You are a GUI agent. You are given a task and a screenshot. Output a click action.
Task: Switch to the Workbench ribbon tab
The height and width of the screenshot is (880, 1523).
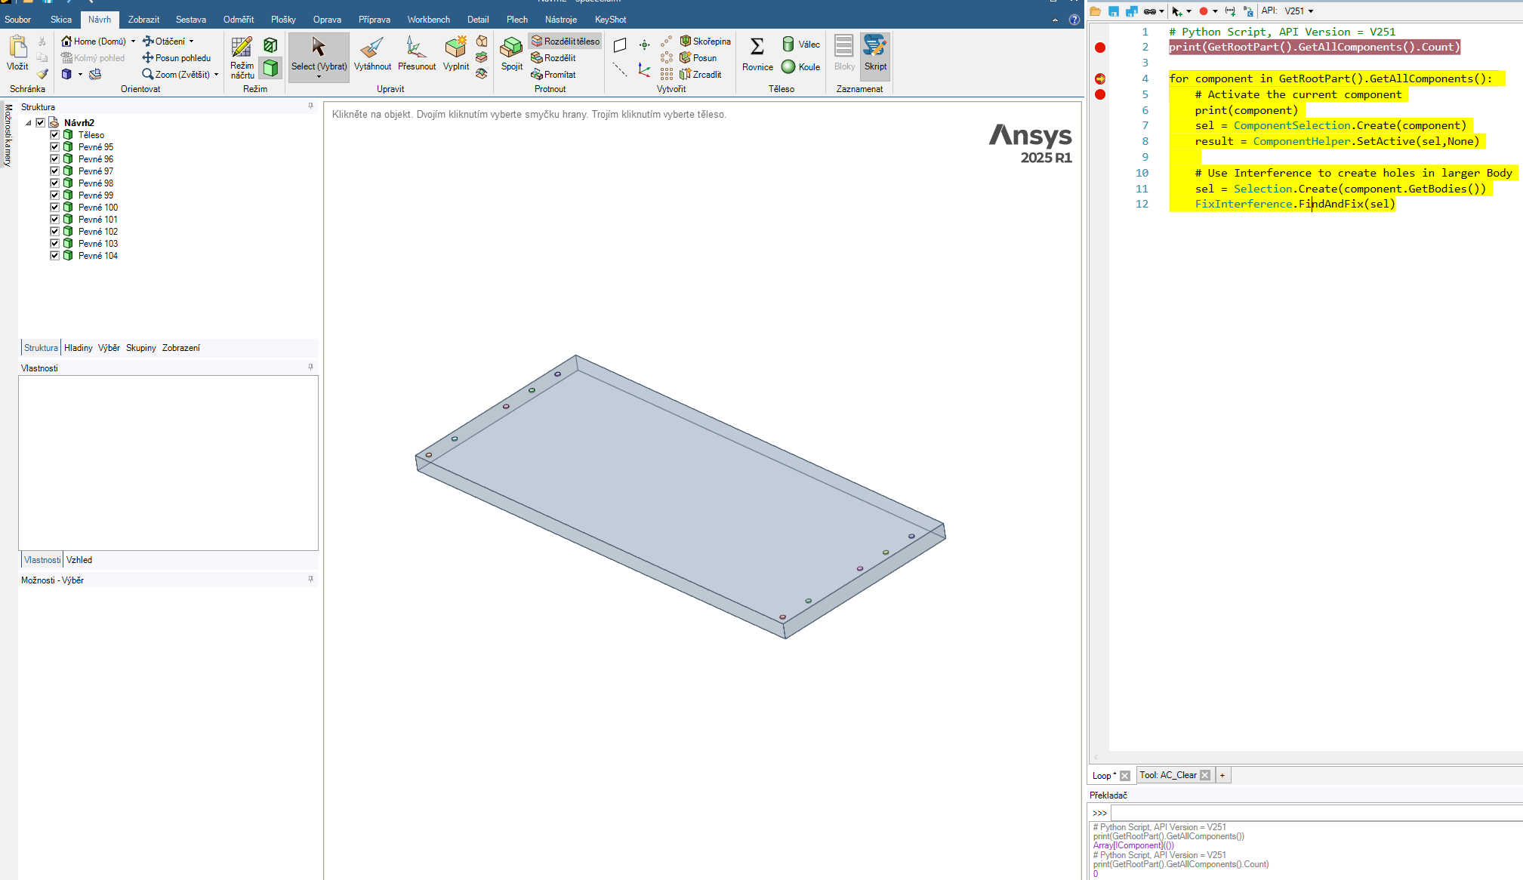(x=428, y=20)
